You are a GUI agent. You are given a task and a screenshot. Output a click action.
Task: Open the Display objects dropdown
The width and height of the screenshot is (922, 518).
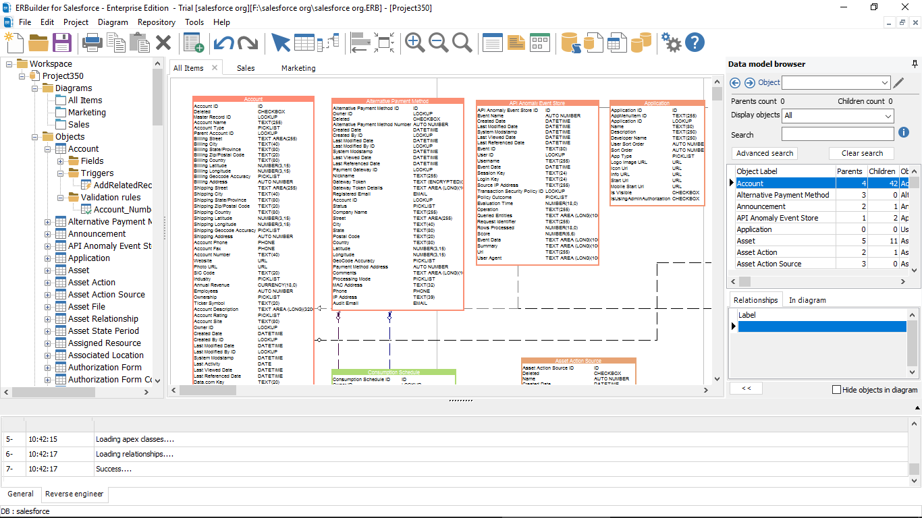click(888, 116)
